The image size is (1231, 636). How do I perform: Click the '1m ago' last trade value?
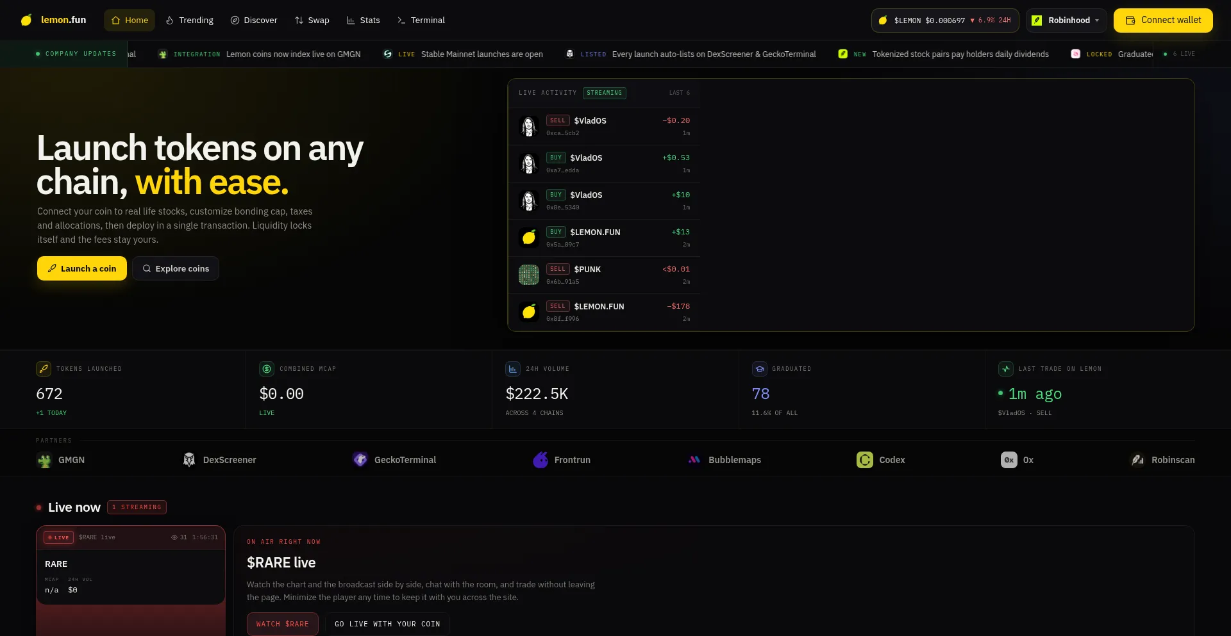point(1035,394)
